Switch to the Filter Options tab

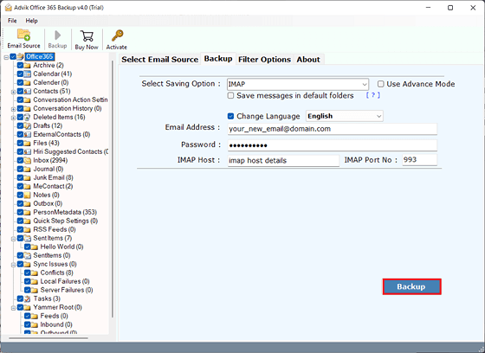(264, 60)
